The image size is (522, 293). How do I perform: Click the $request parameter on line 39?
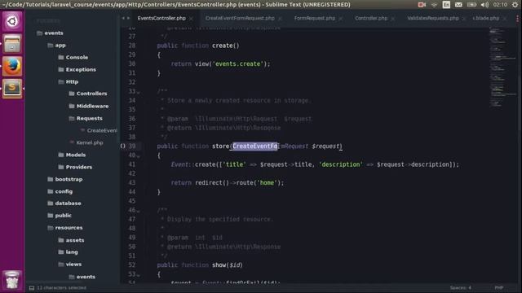tap(325, 146)
